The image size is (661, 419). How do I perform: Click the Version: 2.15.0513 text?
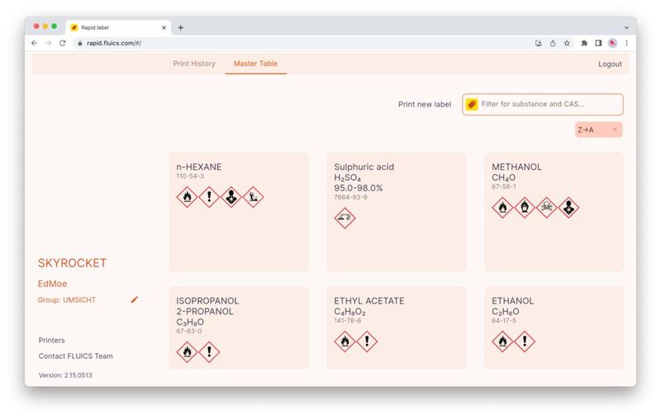coord(65,374)
